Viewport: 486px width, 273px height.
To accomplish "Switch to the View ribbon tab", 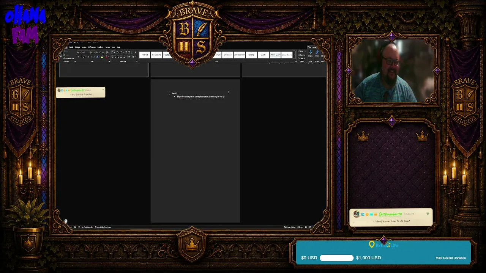I will [x=113, y=47].
